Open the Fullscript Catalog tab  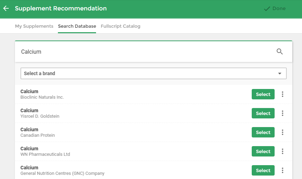click(121, 26)
